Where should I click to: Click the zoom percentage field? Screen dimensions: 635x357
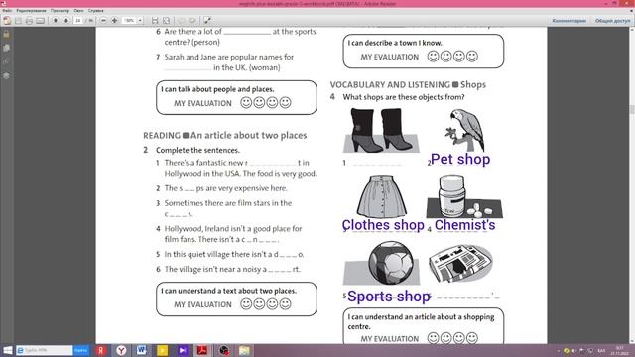point(129,20)
